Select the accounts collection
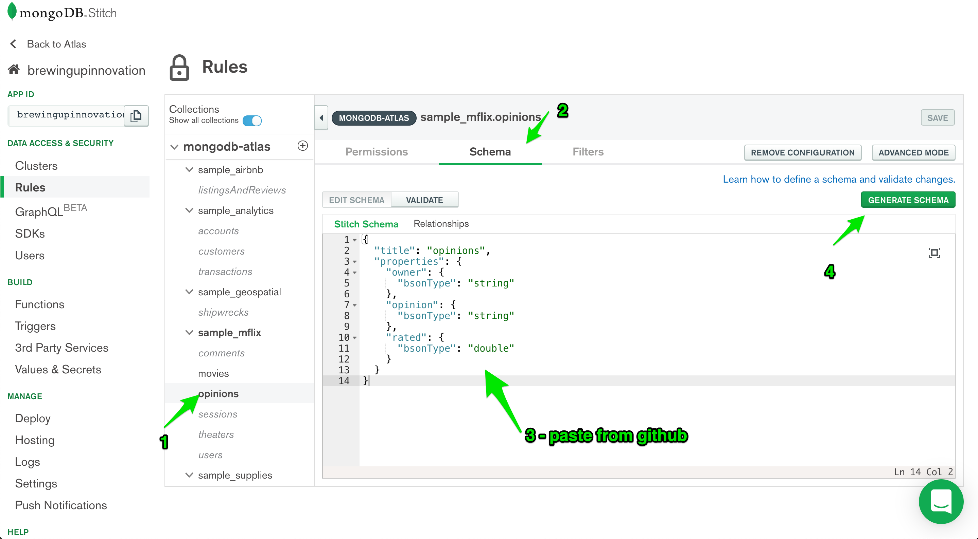Viewport: 978px width, 539px height. (x=218, y=231)
